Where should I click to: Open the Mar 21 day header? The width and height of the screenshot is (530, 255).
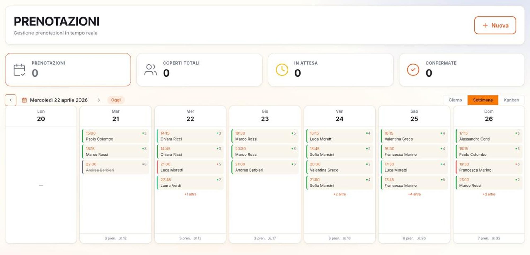(x=116, y=116)
